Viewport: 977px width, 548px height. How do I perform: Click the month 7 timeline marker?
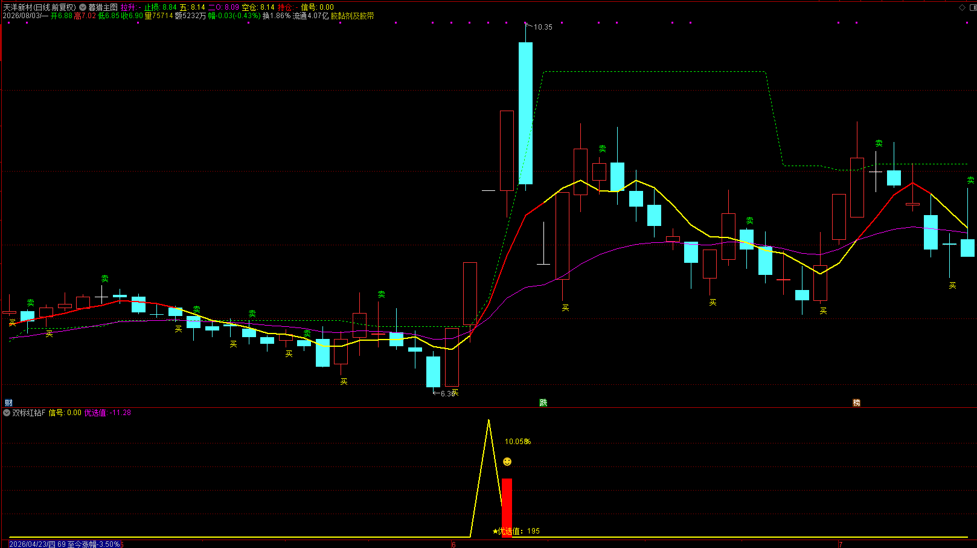click(x=840, y=544)
